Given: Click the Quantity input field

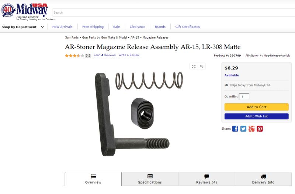Looking at the screenshot, I should (x=244, y=97).
